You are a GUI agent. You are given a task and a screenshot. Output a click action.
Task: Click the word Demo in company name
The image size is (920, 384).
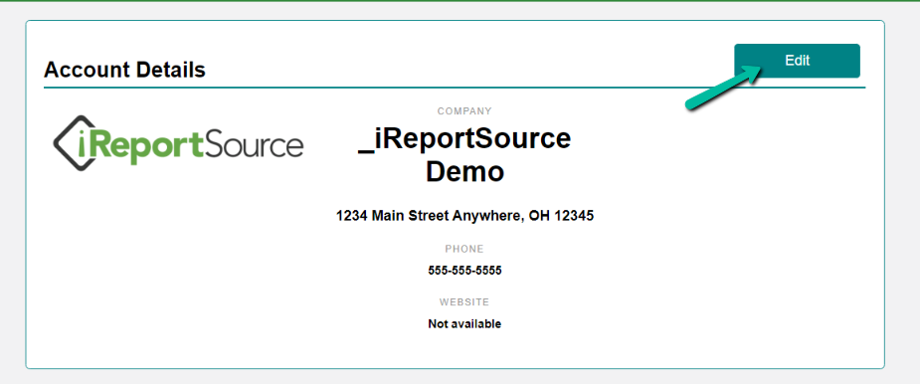[x=464, y=171]
